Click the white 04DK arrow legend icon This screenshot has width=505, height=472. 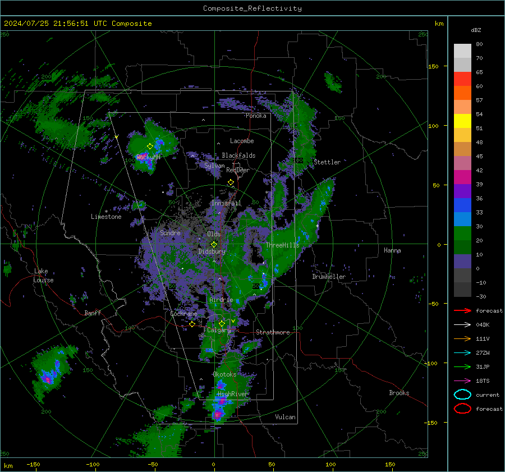tap(462, 325)
